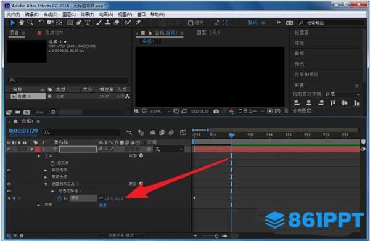
Task: Open the 二分之一 resolution dropdown
Action: point(250,111)
